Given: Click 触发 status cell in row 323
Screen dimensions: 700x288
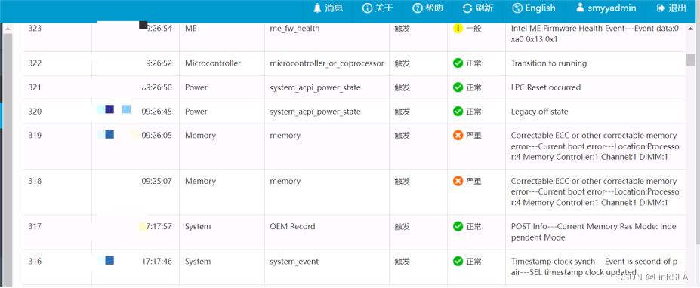Looking at the screenshot, I should point(402,29).
